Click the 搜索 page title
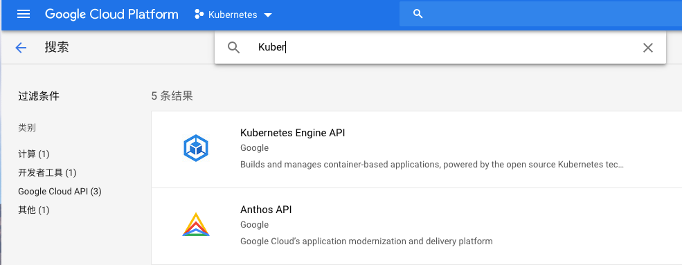682x265 pixels. 57,47
